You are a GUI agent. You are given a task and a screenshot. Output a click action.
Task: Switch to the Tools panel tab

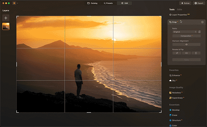coord(172,10)
